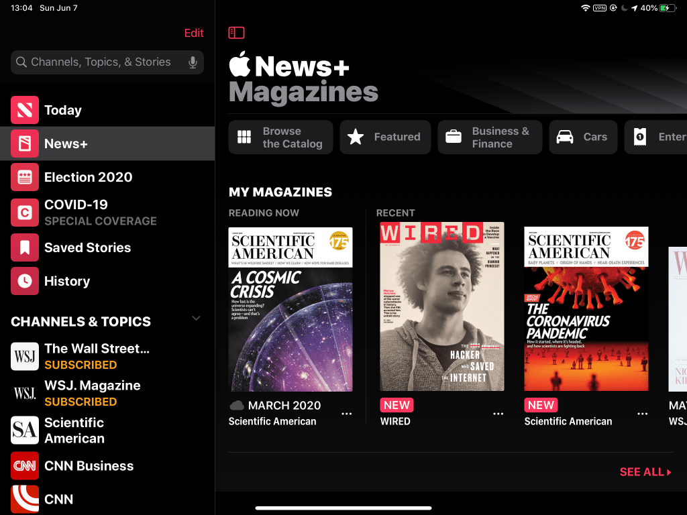Image resolution: width=687 pixels, height=515 pixels.
Task: Open the WIRED magazine cover
Action: click(441, 306)
